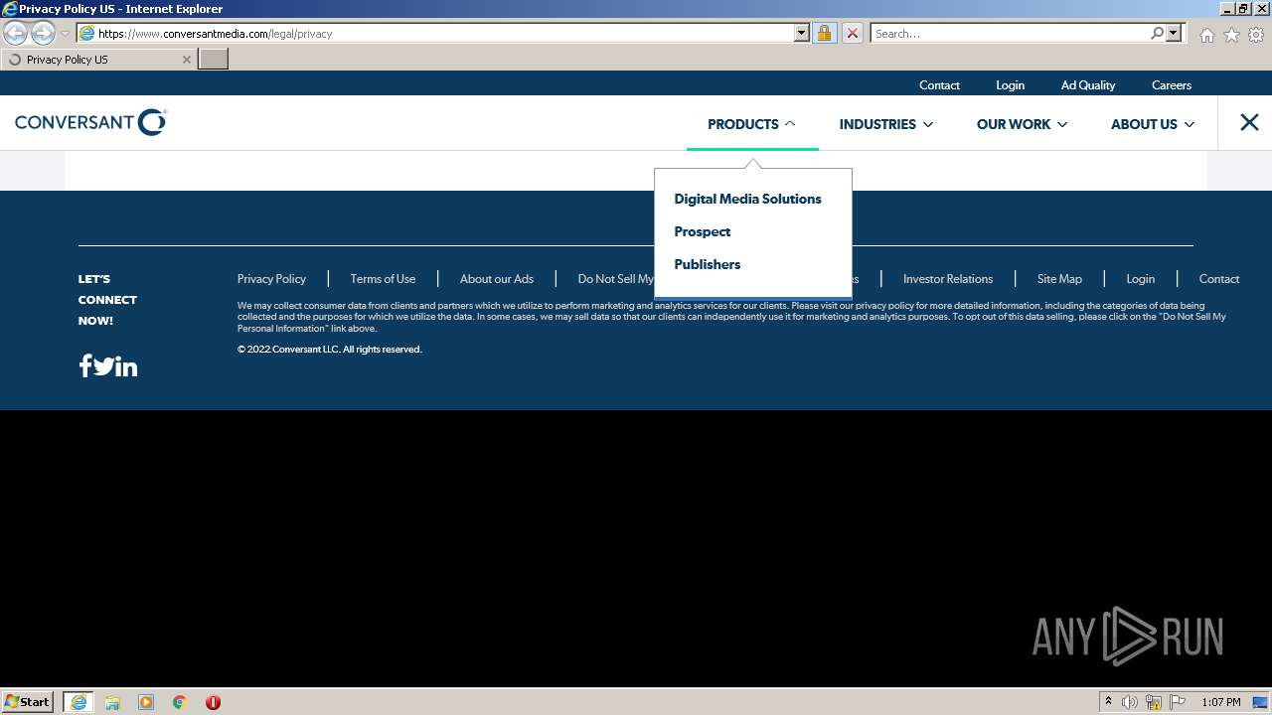Open Conversant's Facebook page icon

[85, 366]
